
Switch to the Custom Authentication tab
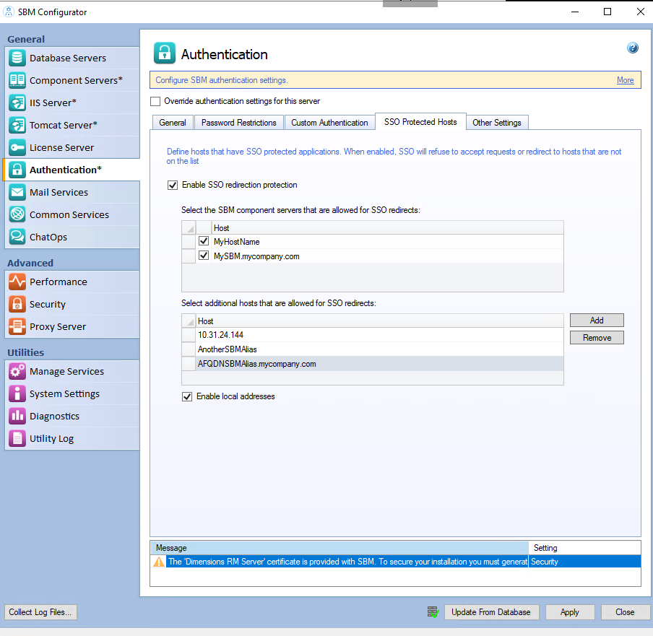tap(329, 122)
